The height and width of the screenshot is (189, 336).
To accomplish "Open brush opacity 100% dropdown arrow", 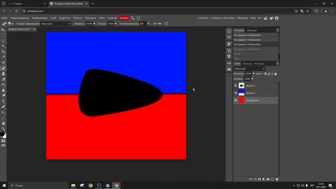I will 94,24.
